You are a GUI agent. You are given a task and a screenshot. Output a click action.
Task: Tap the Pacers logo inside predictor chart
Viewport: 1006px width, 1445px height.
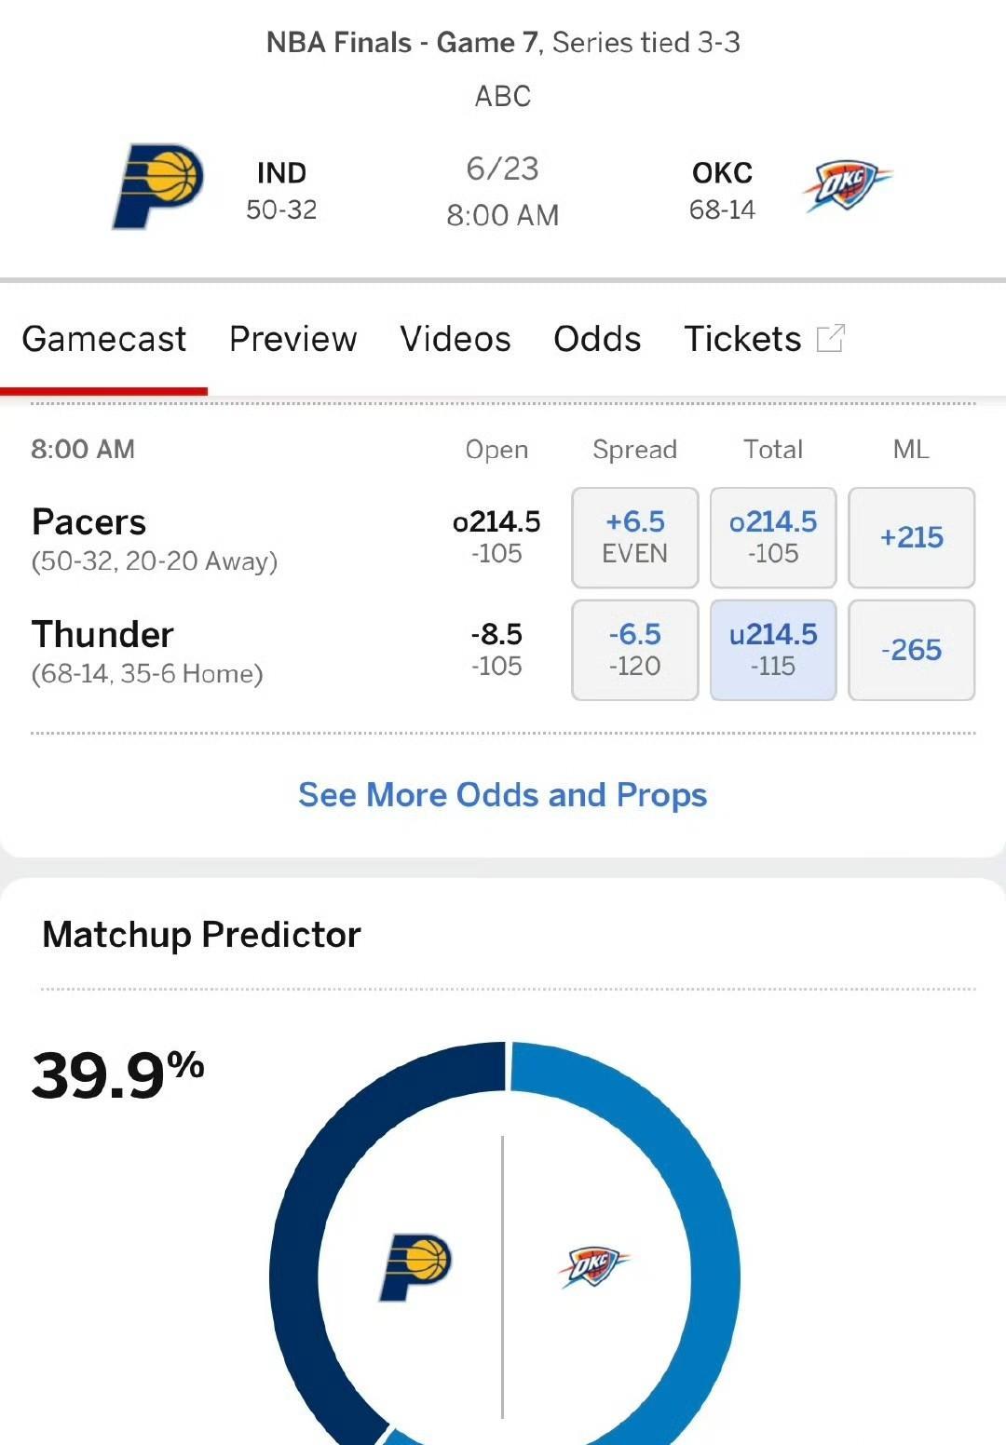point(415,1267)
